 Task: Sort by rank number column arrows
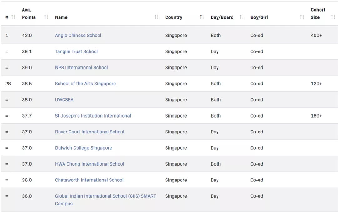click(13, 17)
